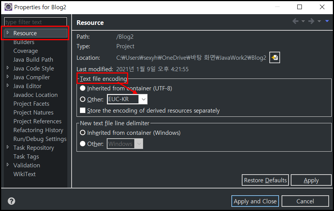Open the EUC-KR encoding dropdown
The image size is (334, 211).
(x=143, y=99)
